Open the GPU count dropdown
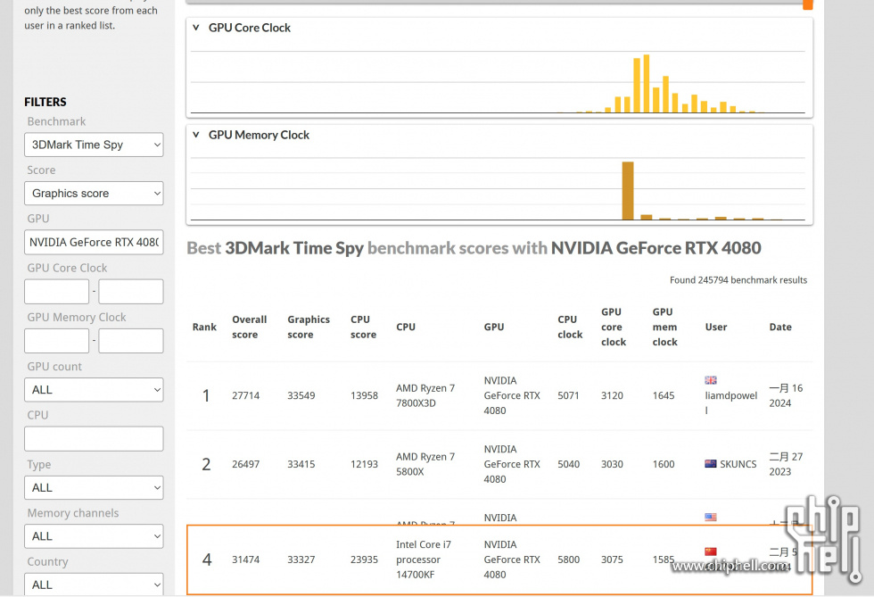The width and height of the screenshot is (874, 597). coord(94,389)
